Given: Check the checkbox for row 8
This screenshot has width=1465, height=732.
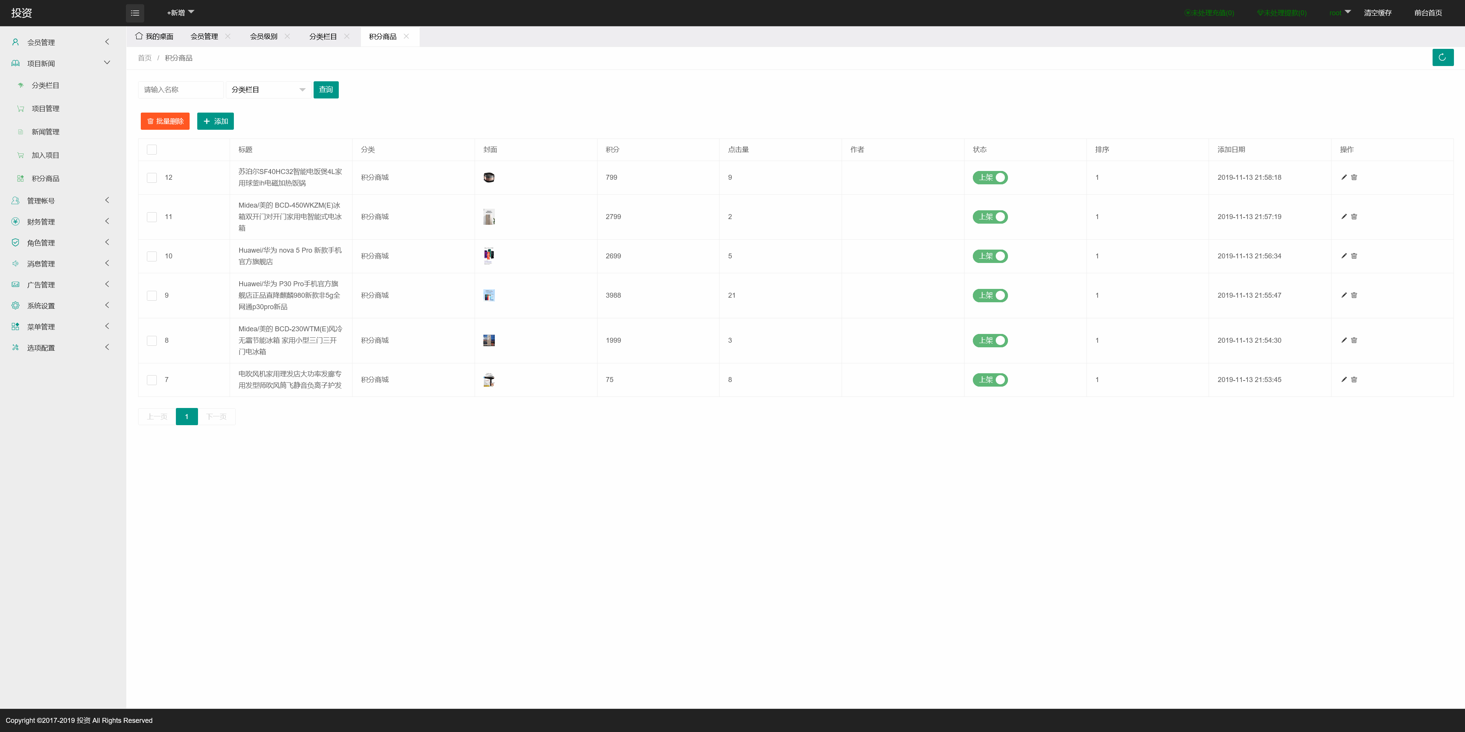Looking at the screenshot, I should point(152,340).
